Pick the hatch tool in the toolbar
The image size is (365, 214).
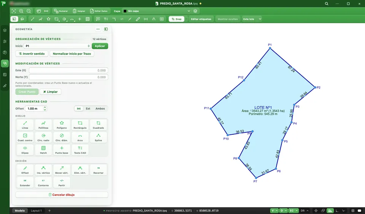click(87, 19)
